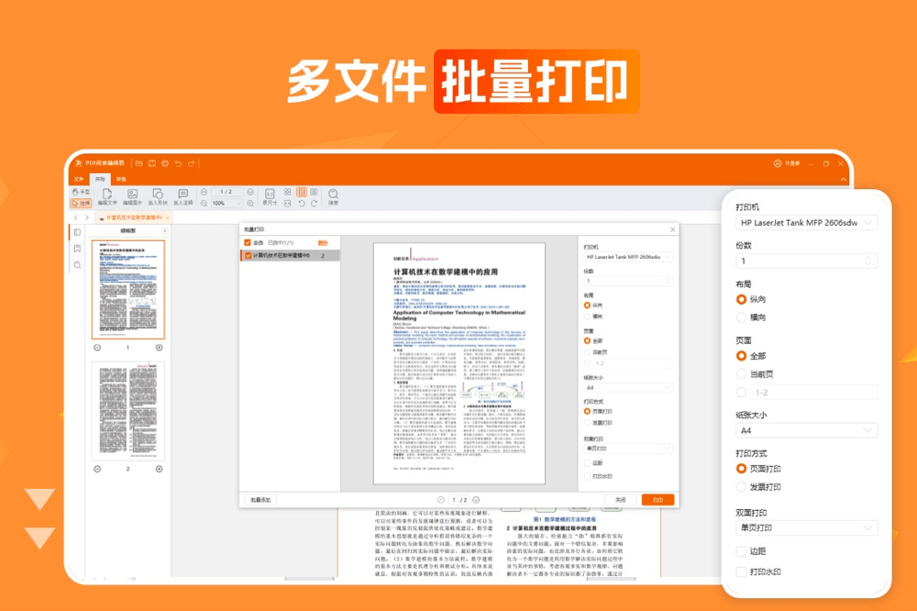The width and height of the screenshot is (917, 611).
Task: Click the user login icon in title bar
Action: point(778,163)
